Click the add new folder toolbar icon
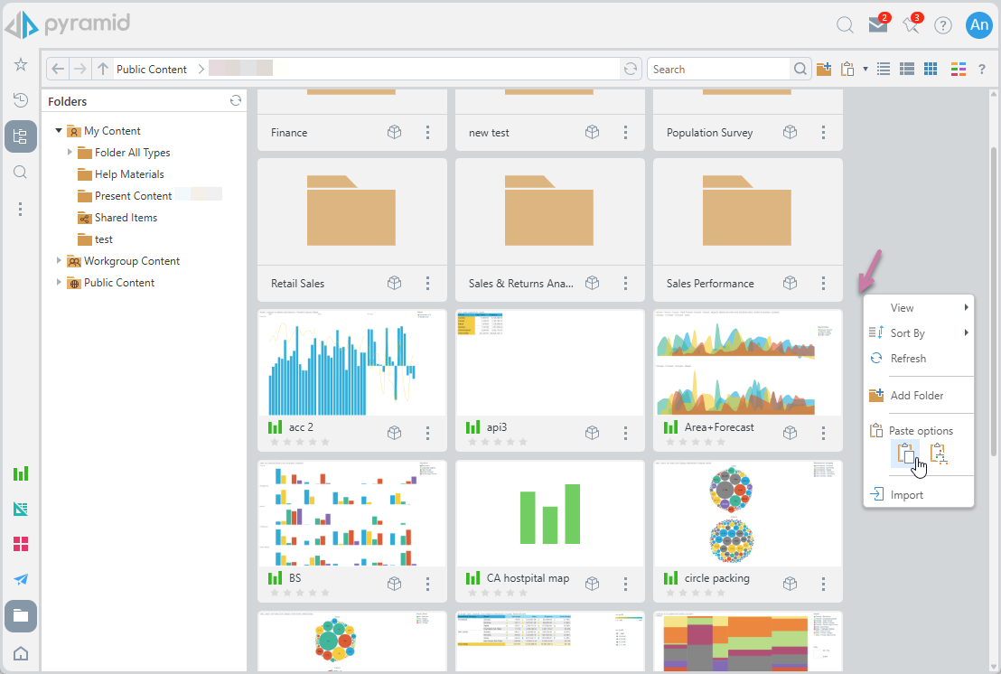The height and width of the screenshot is (674, 1001). click(824, 70)
